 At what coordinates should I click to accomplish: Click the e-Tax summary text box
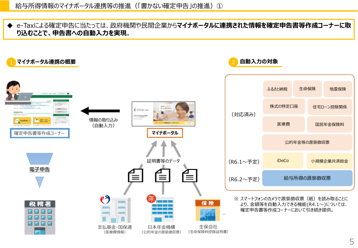click(x=179, y=29)
